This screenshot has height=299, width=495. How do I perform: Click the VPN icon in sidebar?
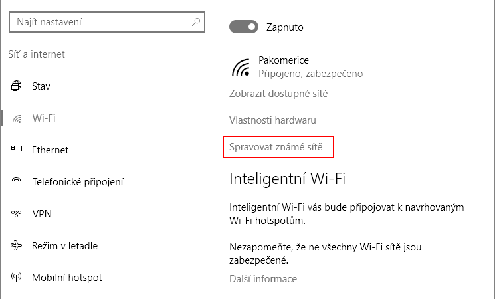(x=16, y=214)
